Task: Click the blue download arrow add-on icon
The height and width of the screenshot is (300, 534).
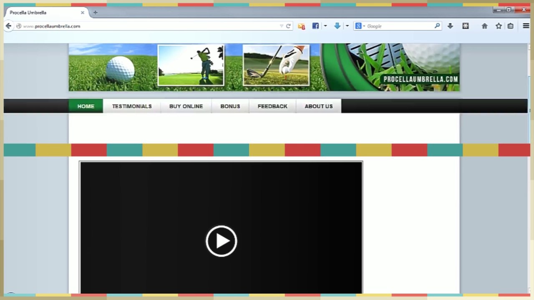Action: pyautogui.click(x=337, y=26)
